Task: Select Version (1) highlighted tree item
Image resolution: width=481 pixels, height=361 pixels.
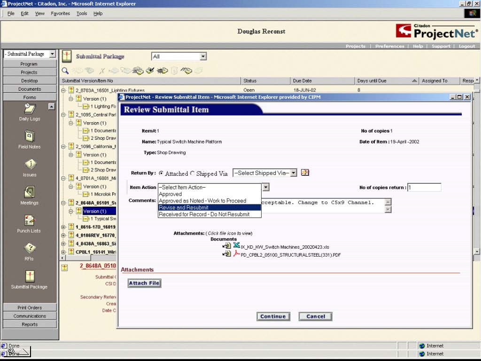Action: click(x=95, y=211)
